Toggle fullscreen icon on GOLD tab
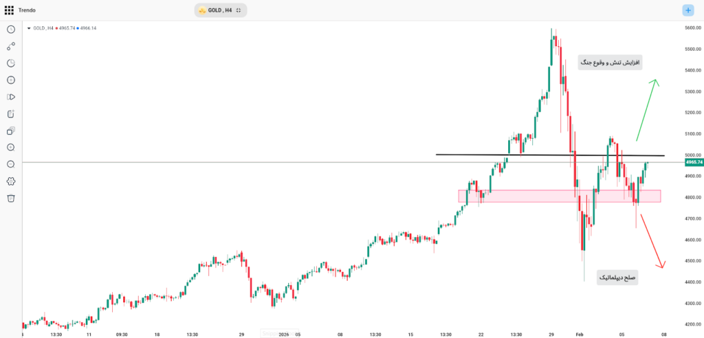Viewport: 704px width, 338px height. [x=239, y=10]
